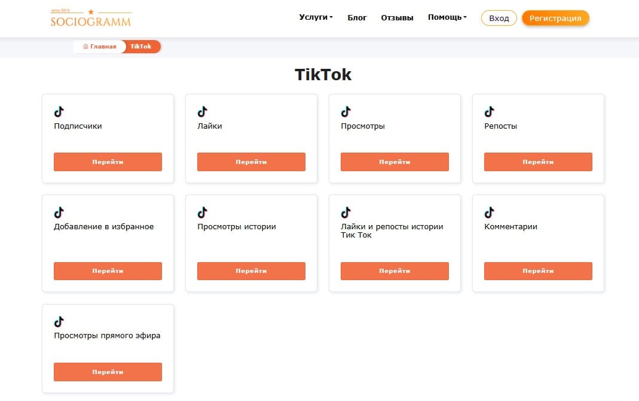Click the TikTok icon above Подписчики
639x401 pixels.
[59, 111]
